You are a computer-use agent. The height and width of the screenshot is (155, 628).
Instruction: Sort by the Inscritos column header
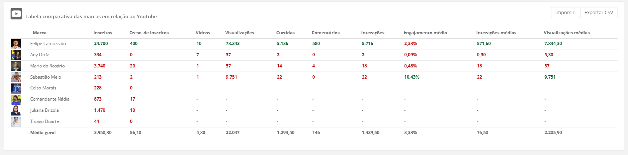[x=103, y=33]
